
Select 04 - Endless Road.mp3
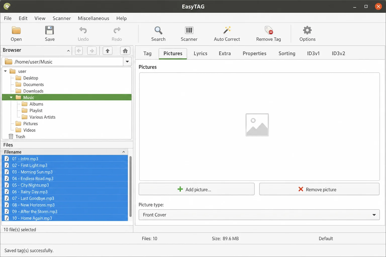(x=65, y=178)
